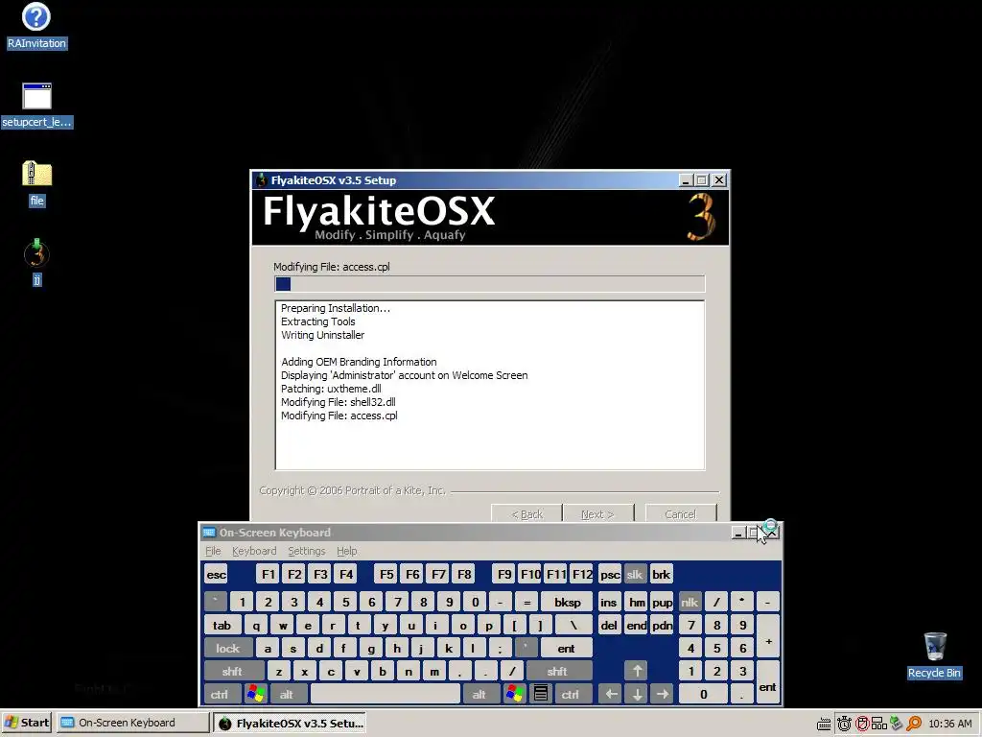Click the letter q key

click(255, 625)
